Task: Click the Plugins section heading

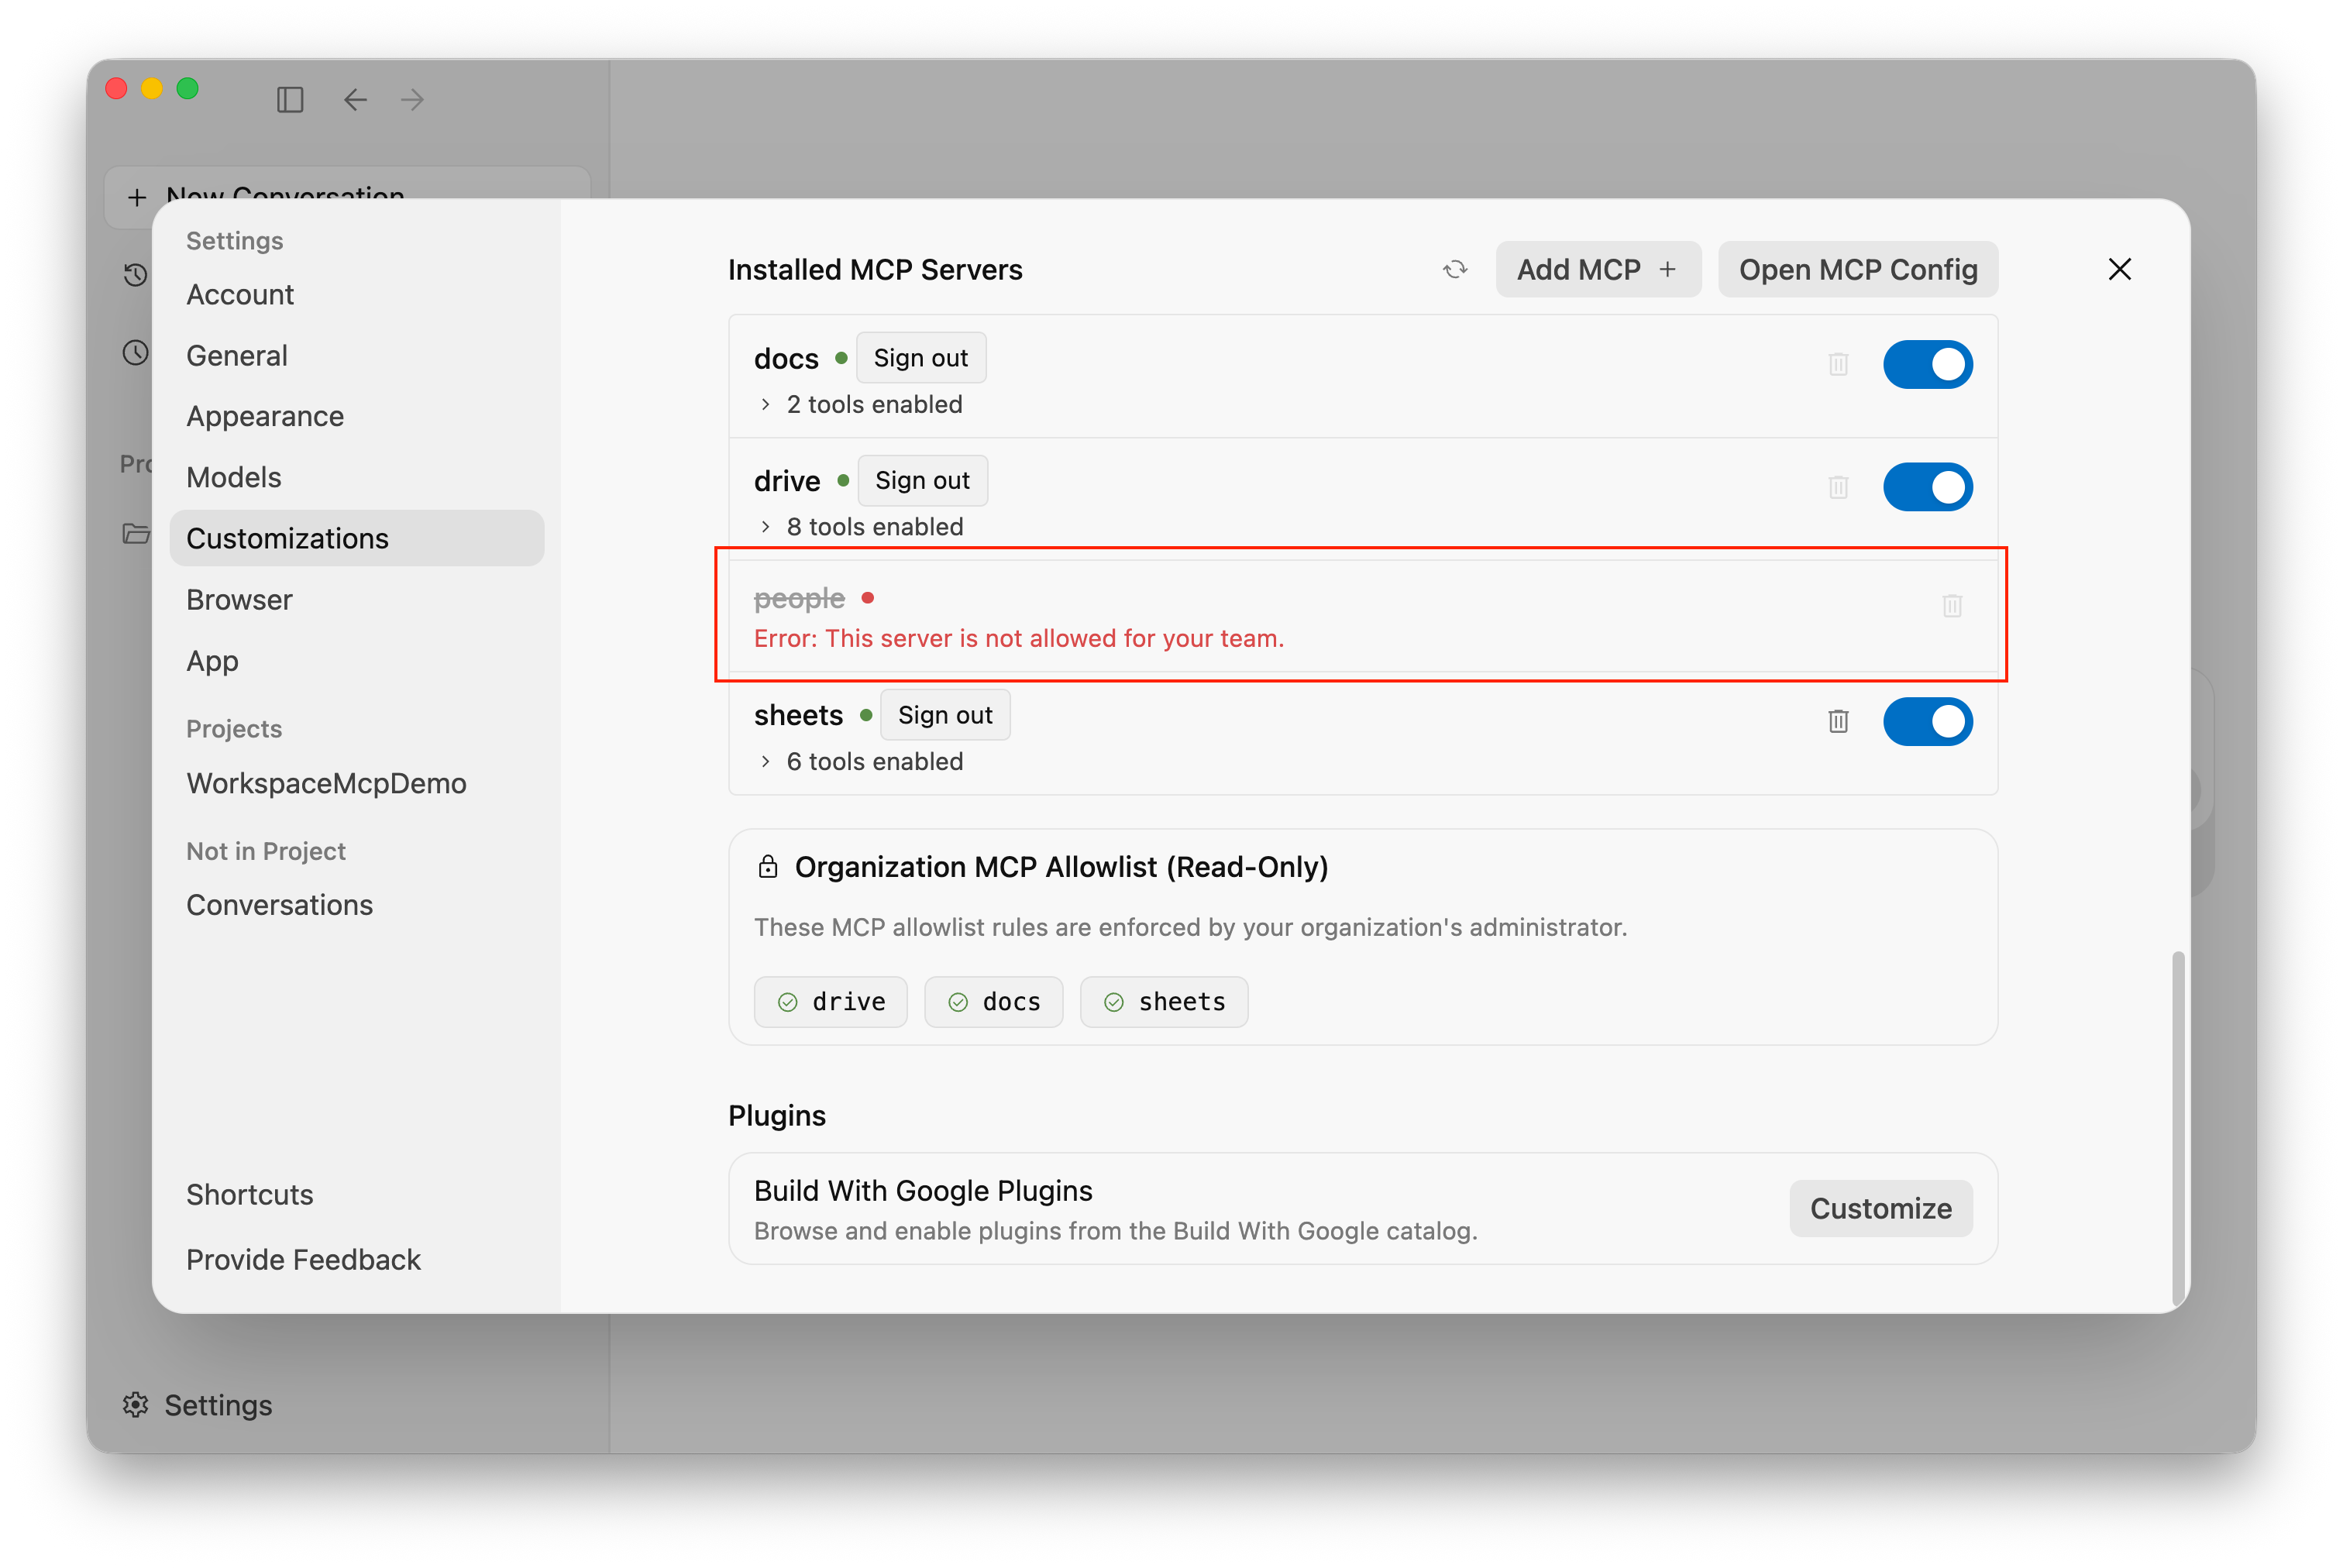Action: (x=777, y=1115)
